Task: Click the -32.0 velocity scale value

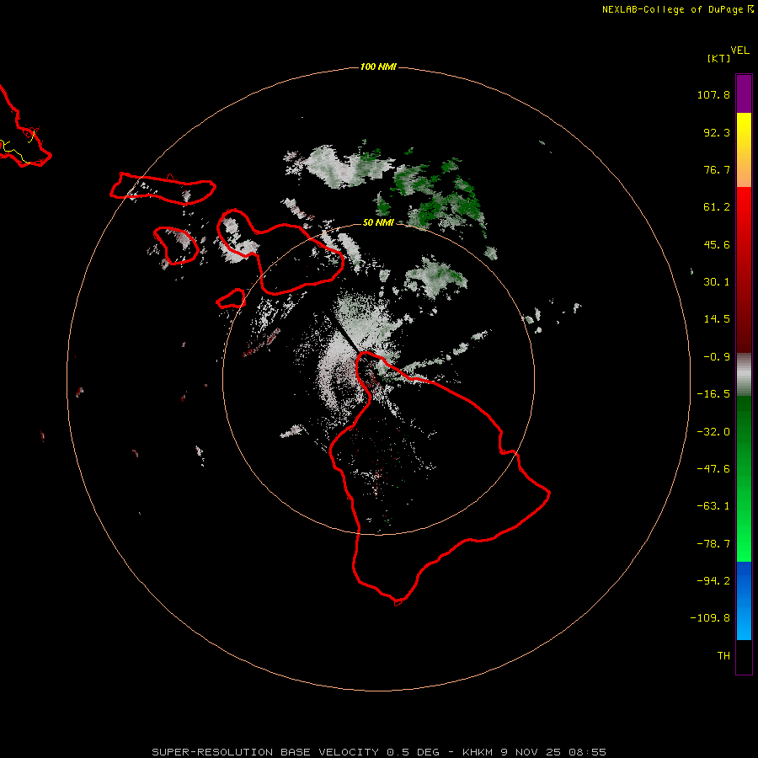Action: point(713,432)
